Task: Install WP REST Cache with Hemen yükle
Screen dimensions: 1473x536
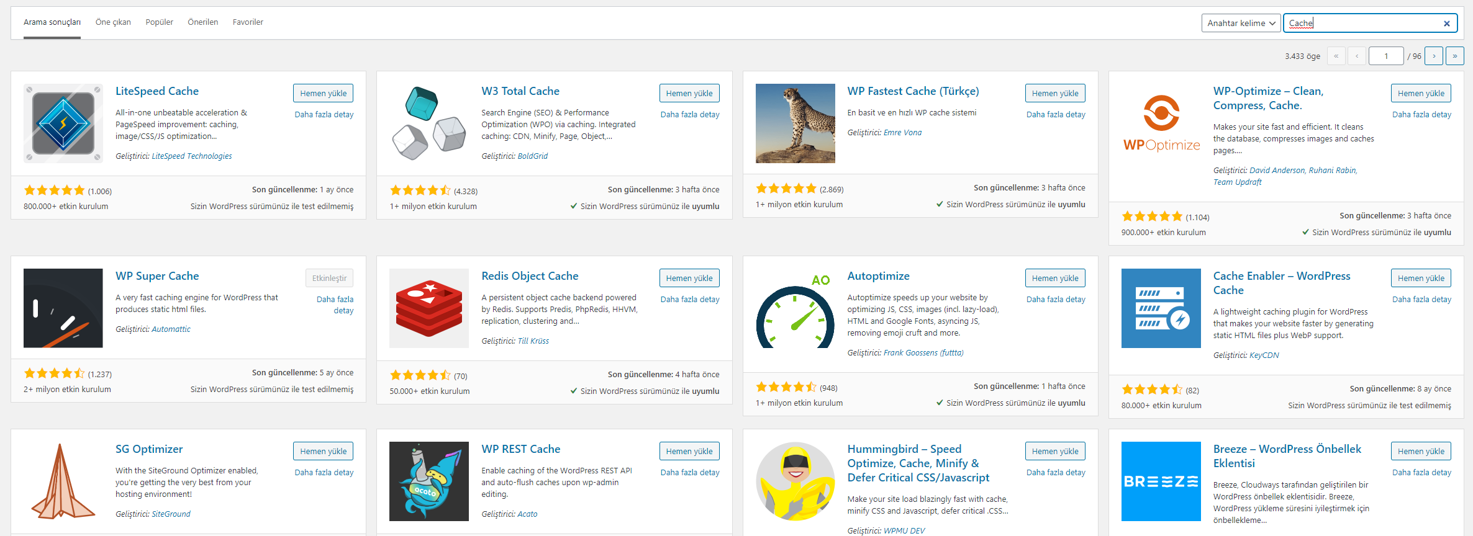Action: pyautogui.click(x=689, y=451)
